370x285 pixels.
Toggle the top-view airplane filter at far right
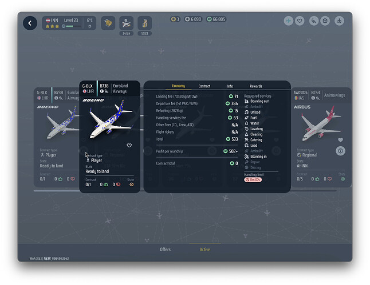click(x=339, y=21)
